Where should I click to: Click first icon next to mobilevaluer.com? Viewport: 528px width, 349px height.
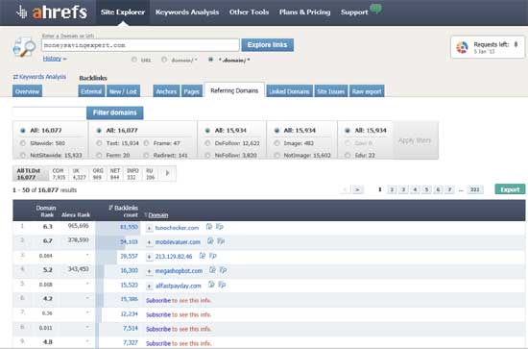coord(210,241)
